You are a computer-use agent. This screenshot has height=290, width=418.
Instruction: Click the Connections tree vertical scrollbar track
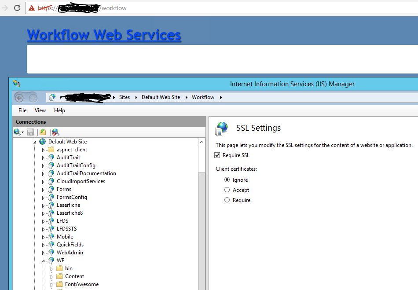pyautogui.click(x=202, y=232)
